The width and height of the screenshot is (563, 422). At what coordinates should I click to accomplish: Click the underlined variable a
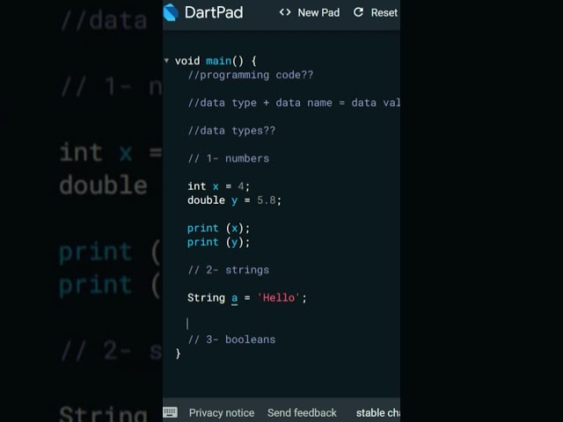pyautogui.click(x=235, y=298)
